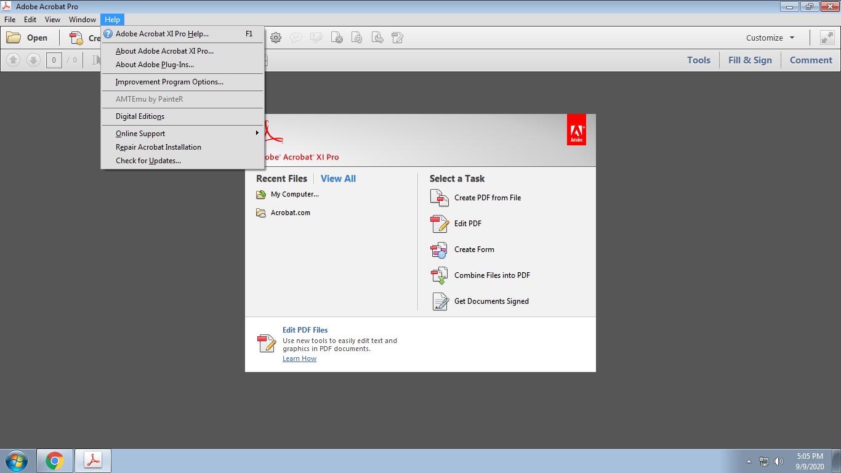
Task: Open the Acrobat icon on the taskbar
Action: [x=92, y=460]
